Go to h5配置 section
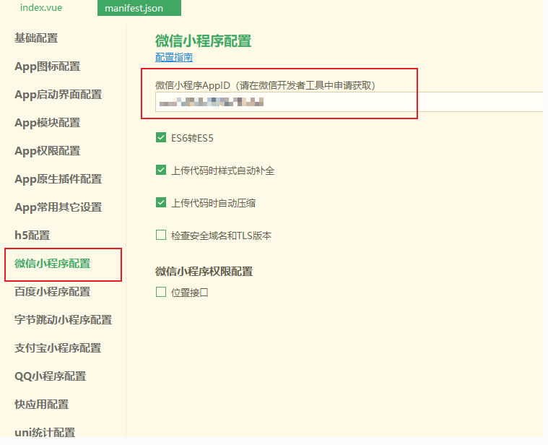 pyautogui.click(x=32, y=236)
